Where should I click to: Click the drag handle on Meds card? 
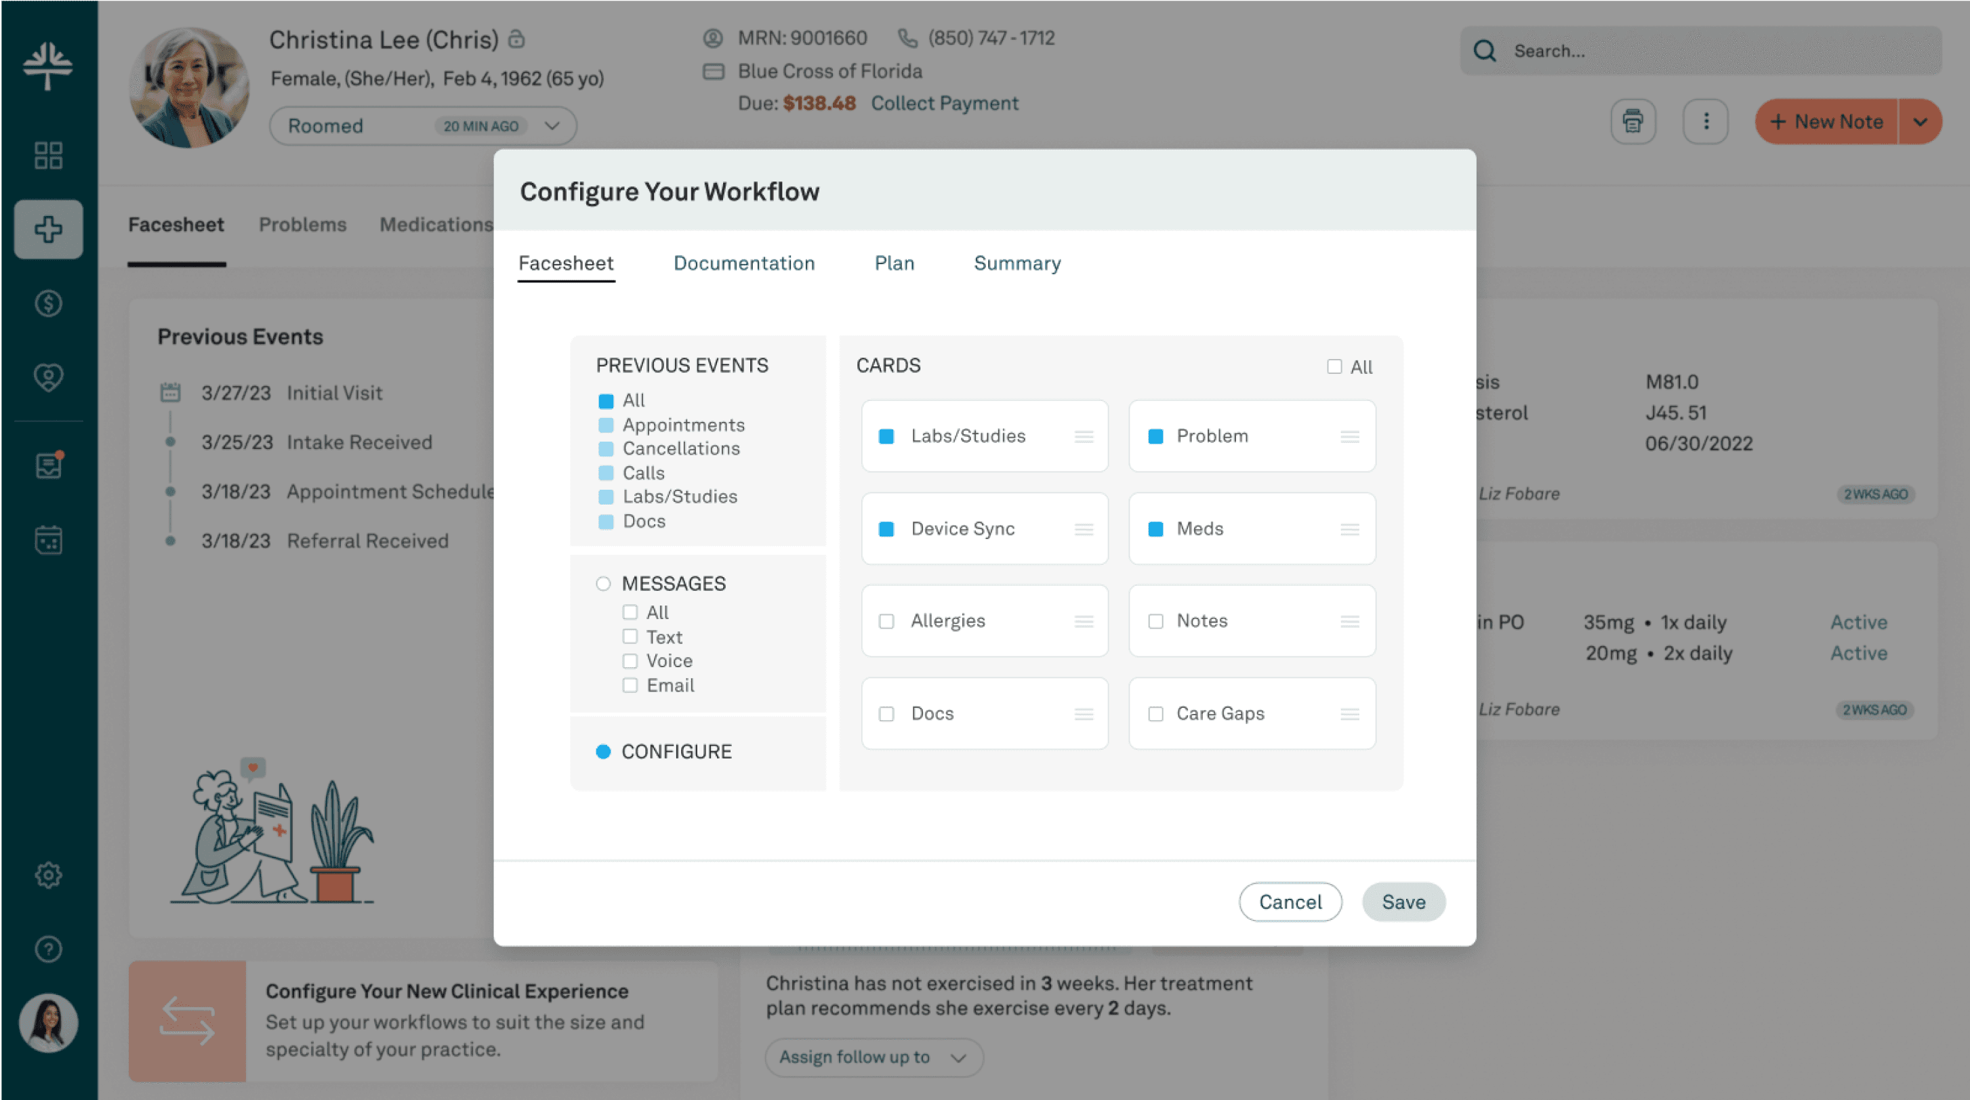point(1350,529)
